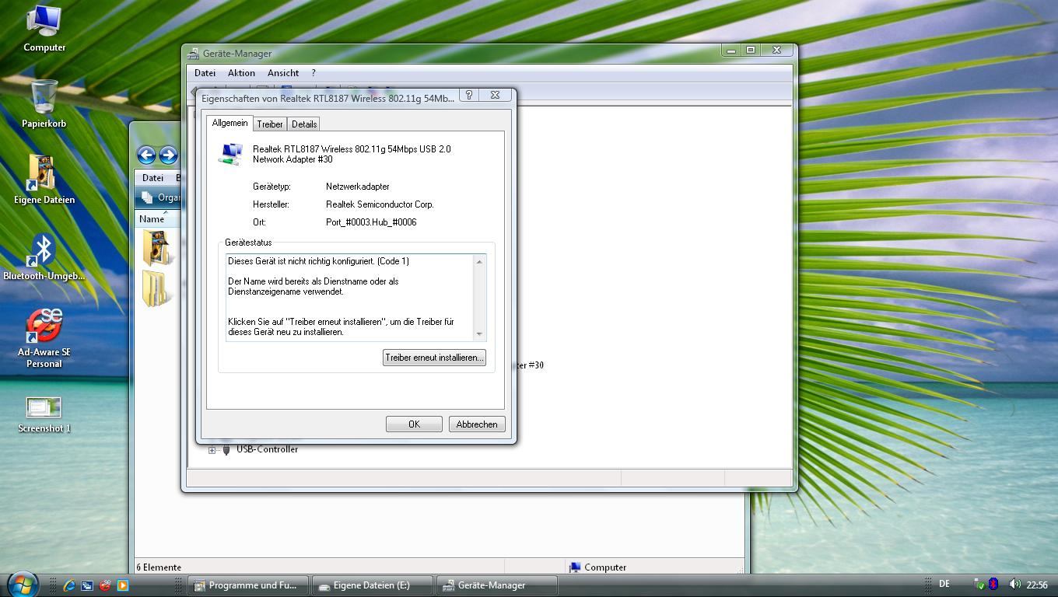Click the taskbar clock showing 22:56
Viewport: 1058px width, 597px height.
click(1037, 585)
